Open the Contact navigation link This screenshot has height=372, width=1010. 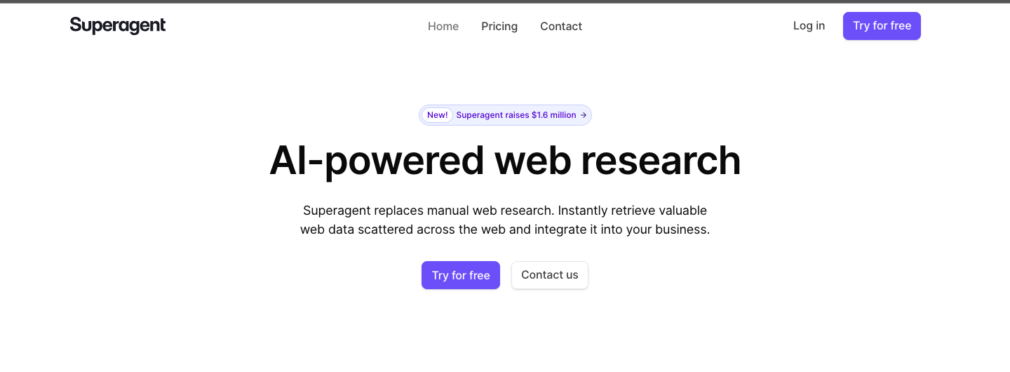click(x=561, y=27)
